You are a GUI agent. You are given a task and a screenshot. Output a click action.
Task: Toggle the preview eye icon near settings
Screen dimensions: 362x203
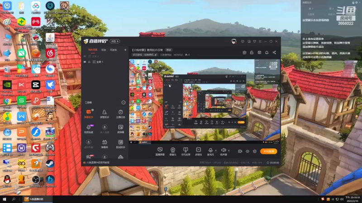tap(248, 151)
